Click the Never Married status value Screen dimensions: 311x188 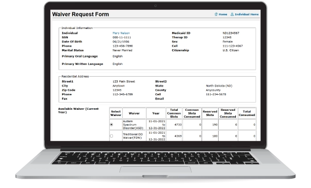pos(122,50)
